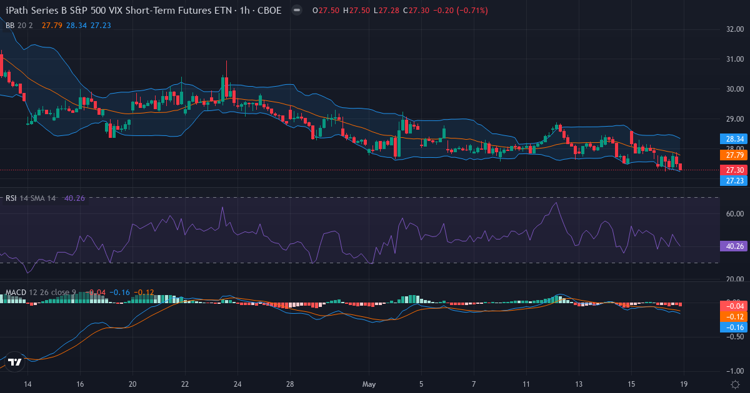The height and width of the screenshot is (393, 750).
Task: Click the May label on time axis
Action: 369,384
